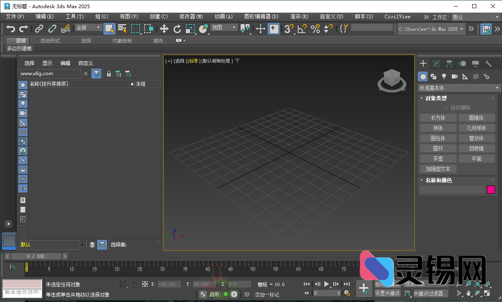Open the 标准基本体 category dropdown
The width and height of the screenshot is (502, 302).
459,88
